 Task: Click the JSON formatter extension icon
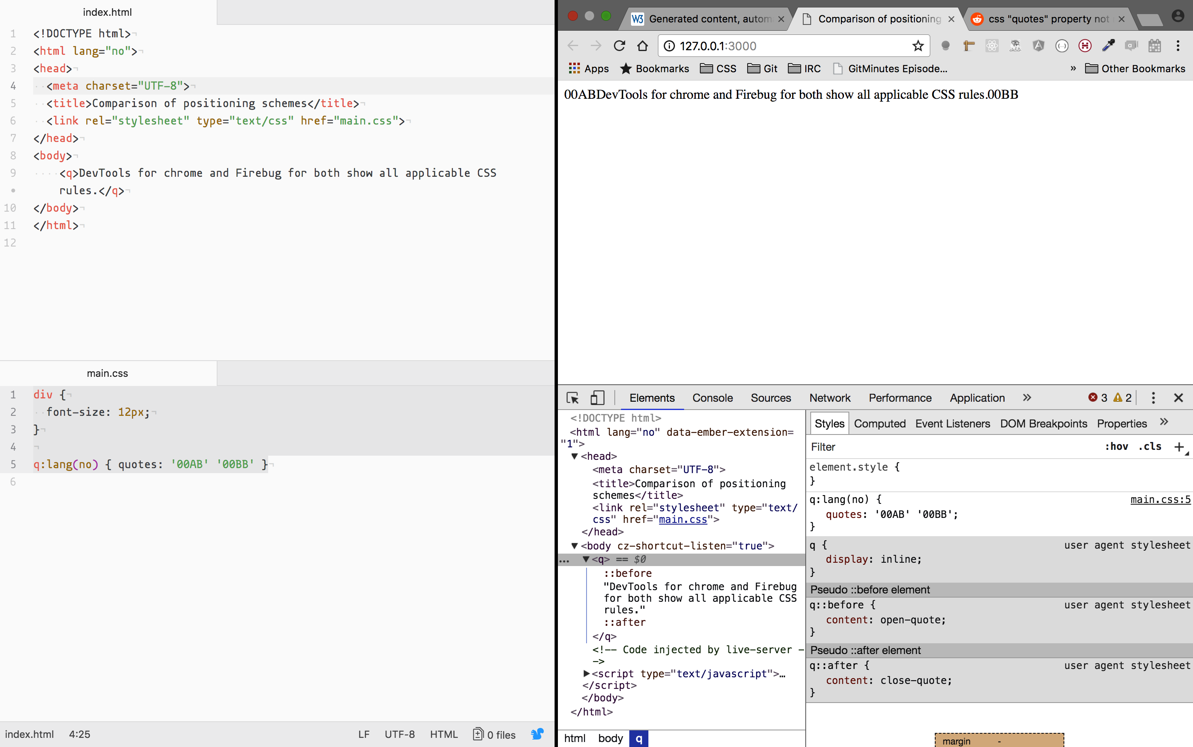(1061, 46)
